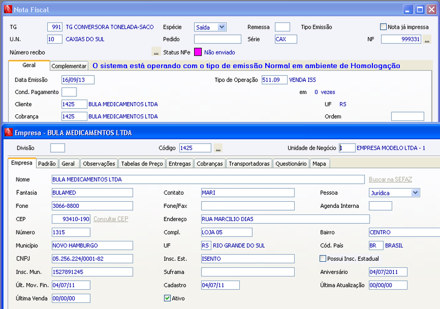Open the Entregas tab
The height and width of the screenshot is (309, 440).
[x=180, y=164]
